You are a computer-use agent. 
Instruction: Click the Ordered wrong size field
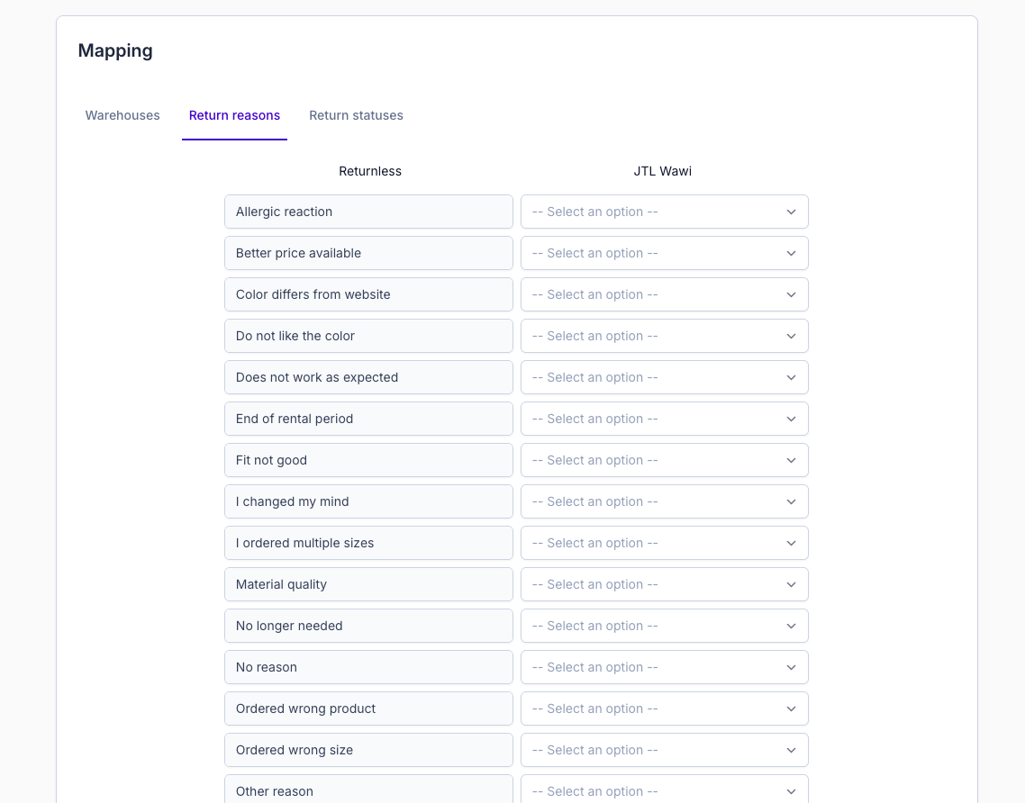click(x=368, y=750)
